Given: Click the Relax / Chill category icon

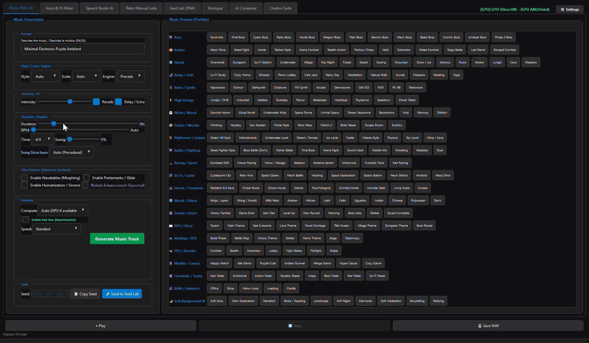Looking at the screenshot, I should (x=171, y=75).
